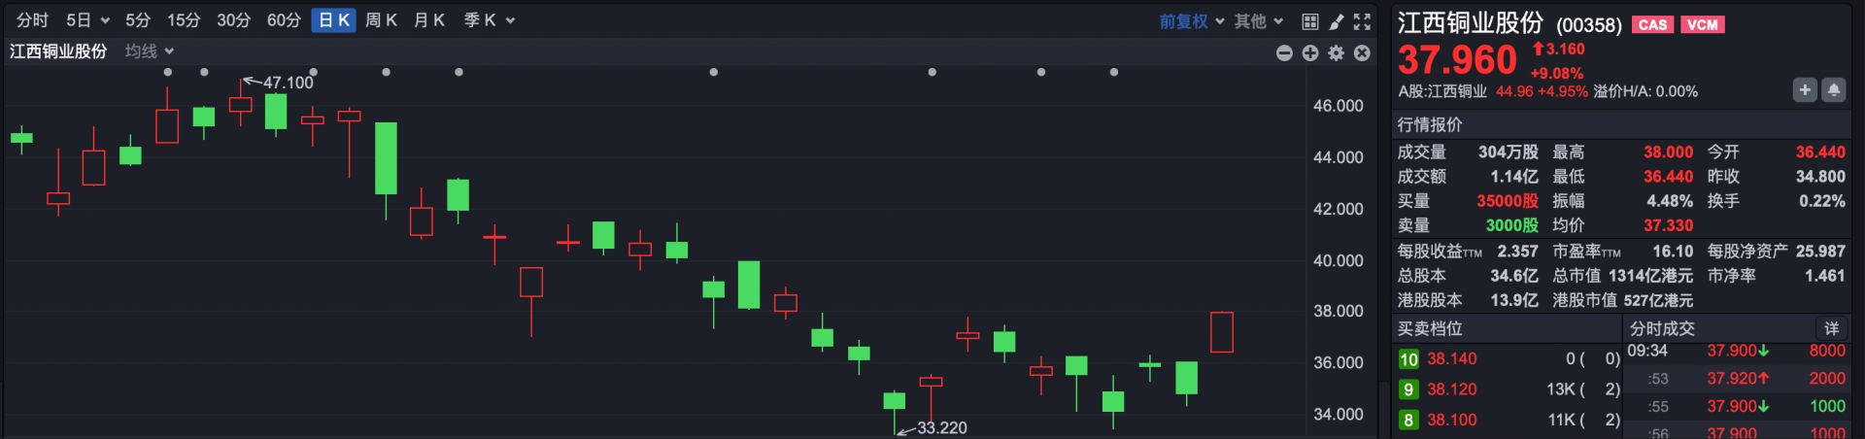Image resolution: width=1865 pixels, height=439 pixels.
Task: Set a price alert with bell icon
Action: pyautogui.click(x=1833, y=90)
